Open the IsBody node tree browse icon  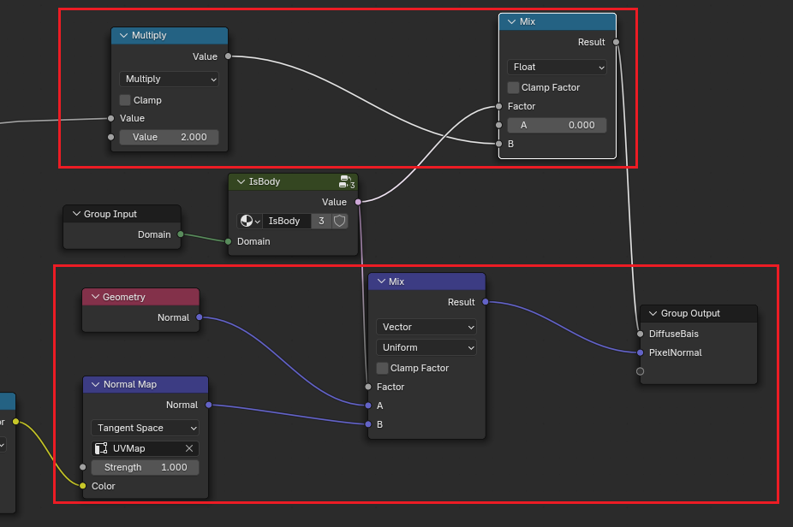[249, 221]
